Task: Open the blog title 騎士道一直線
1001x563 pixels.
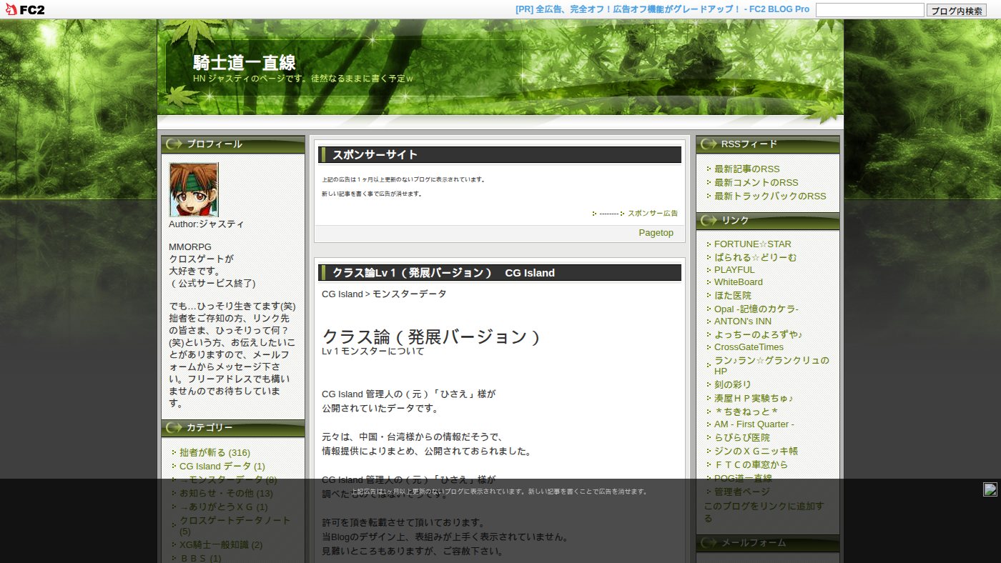Action: click(x=245, y=63)
